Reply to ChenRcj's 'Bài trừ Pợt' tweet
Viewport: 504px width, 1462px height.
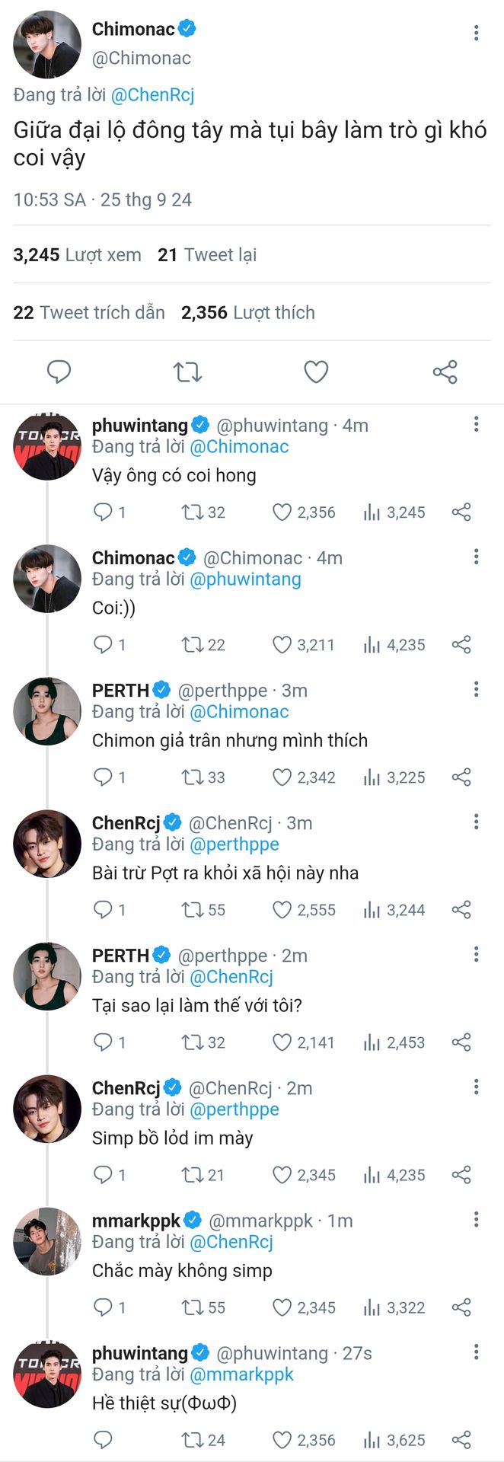coord(110,910)
